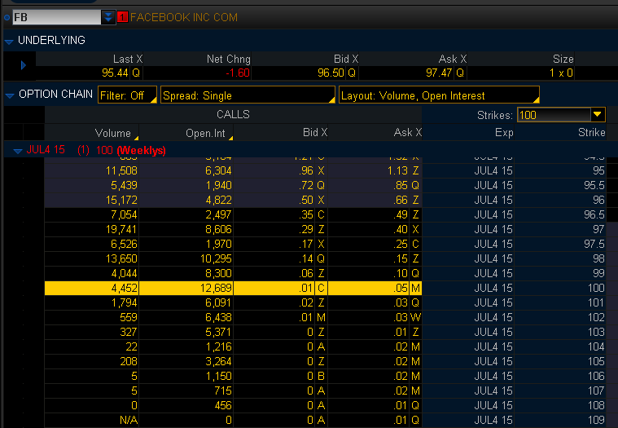The width and height of the screenshot is (618, 428).
Task: Click the FB symbol input field
Action: coord(55,17)
